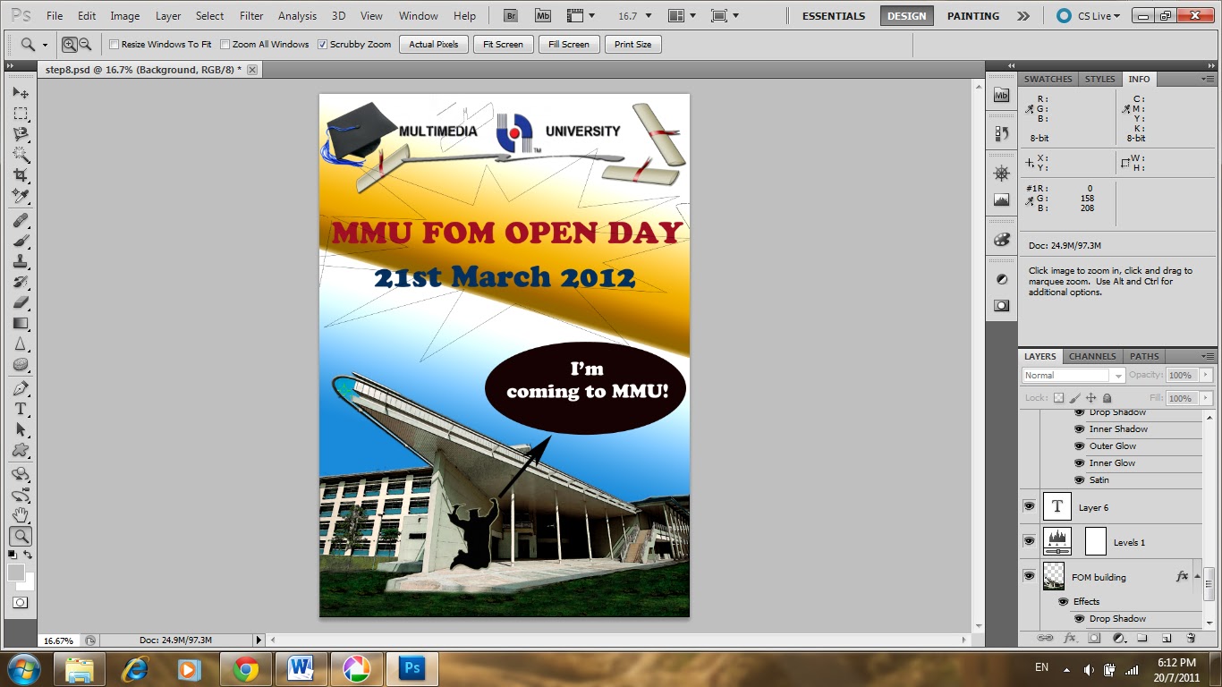1222x687 pixels.
Task: Collapse FOM building layer effects arrow
Action: 1197,576
